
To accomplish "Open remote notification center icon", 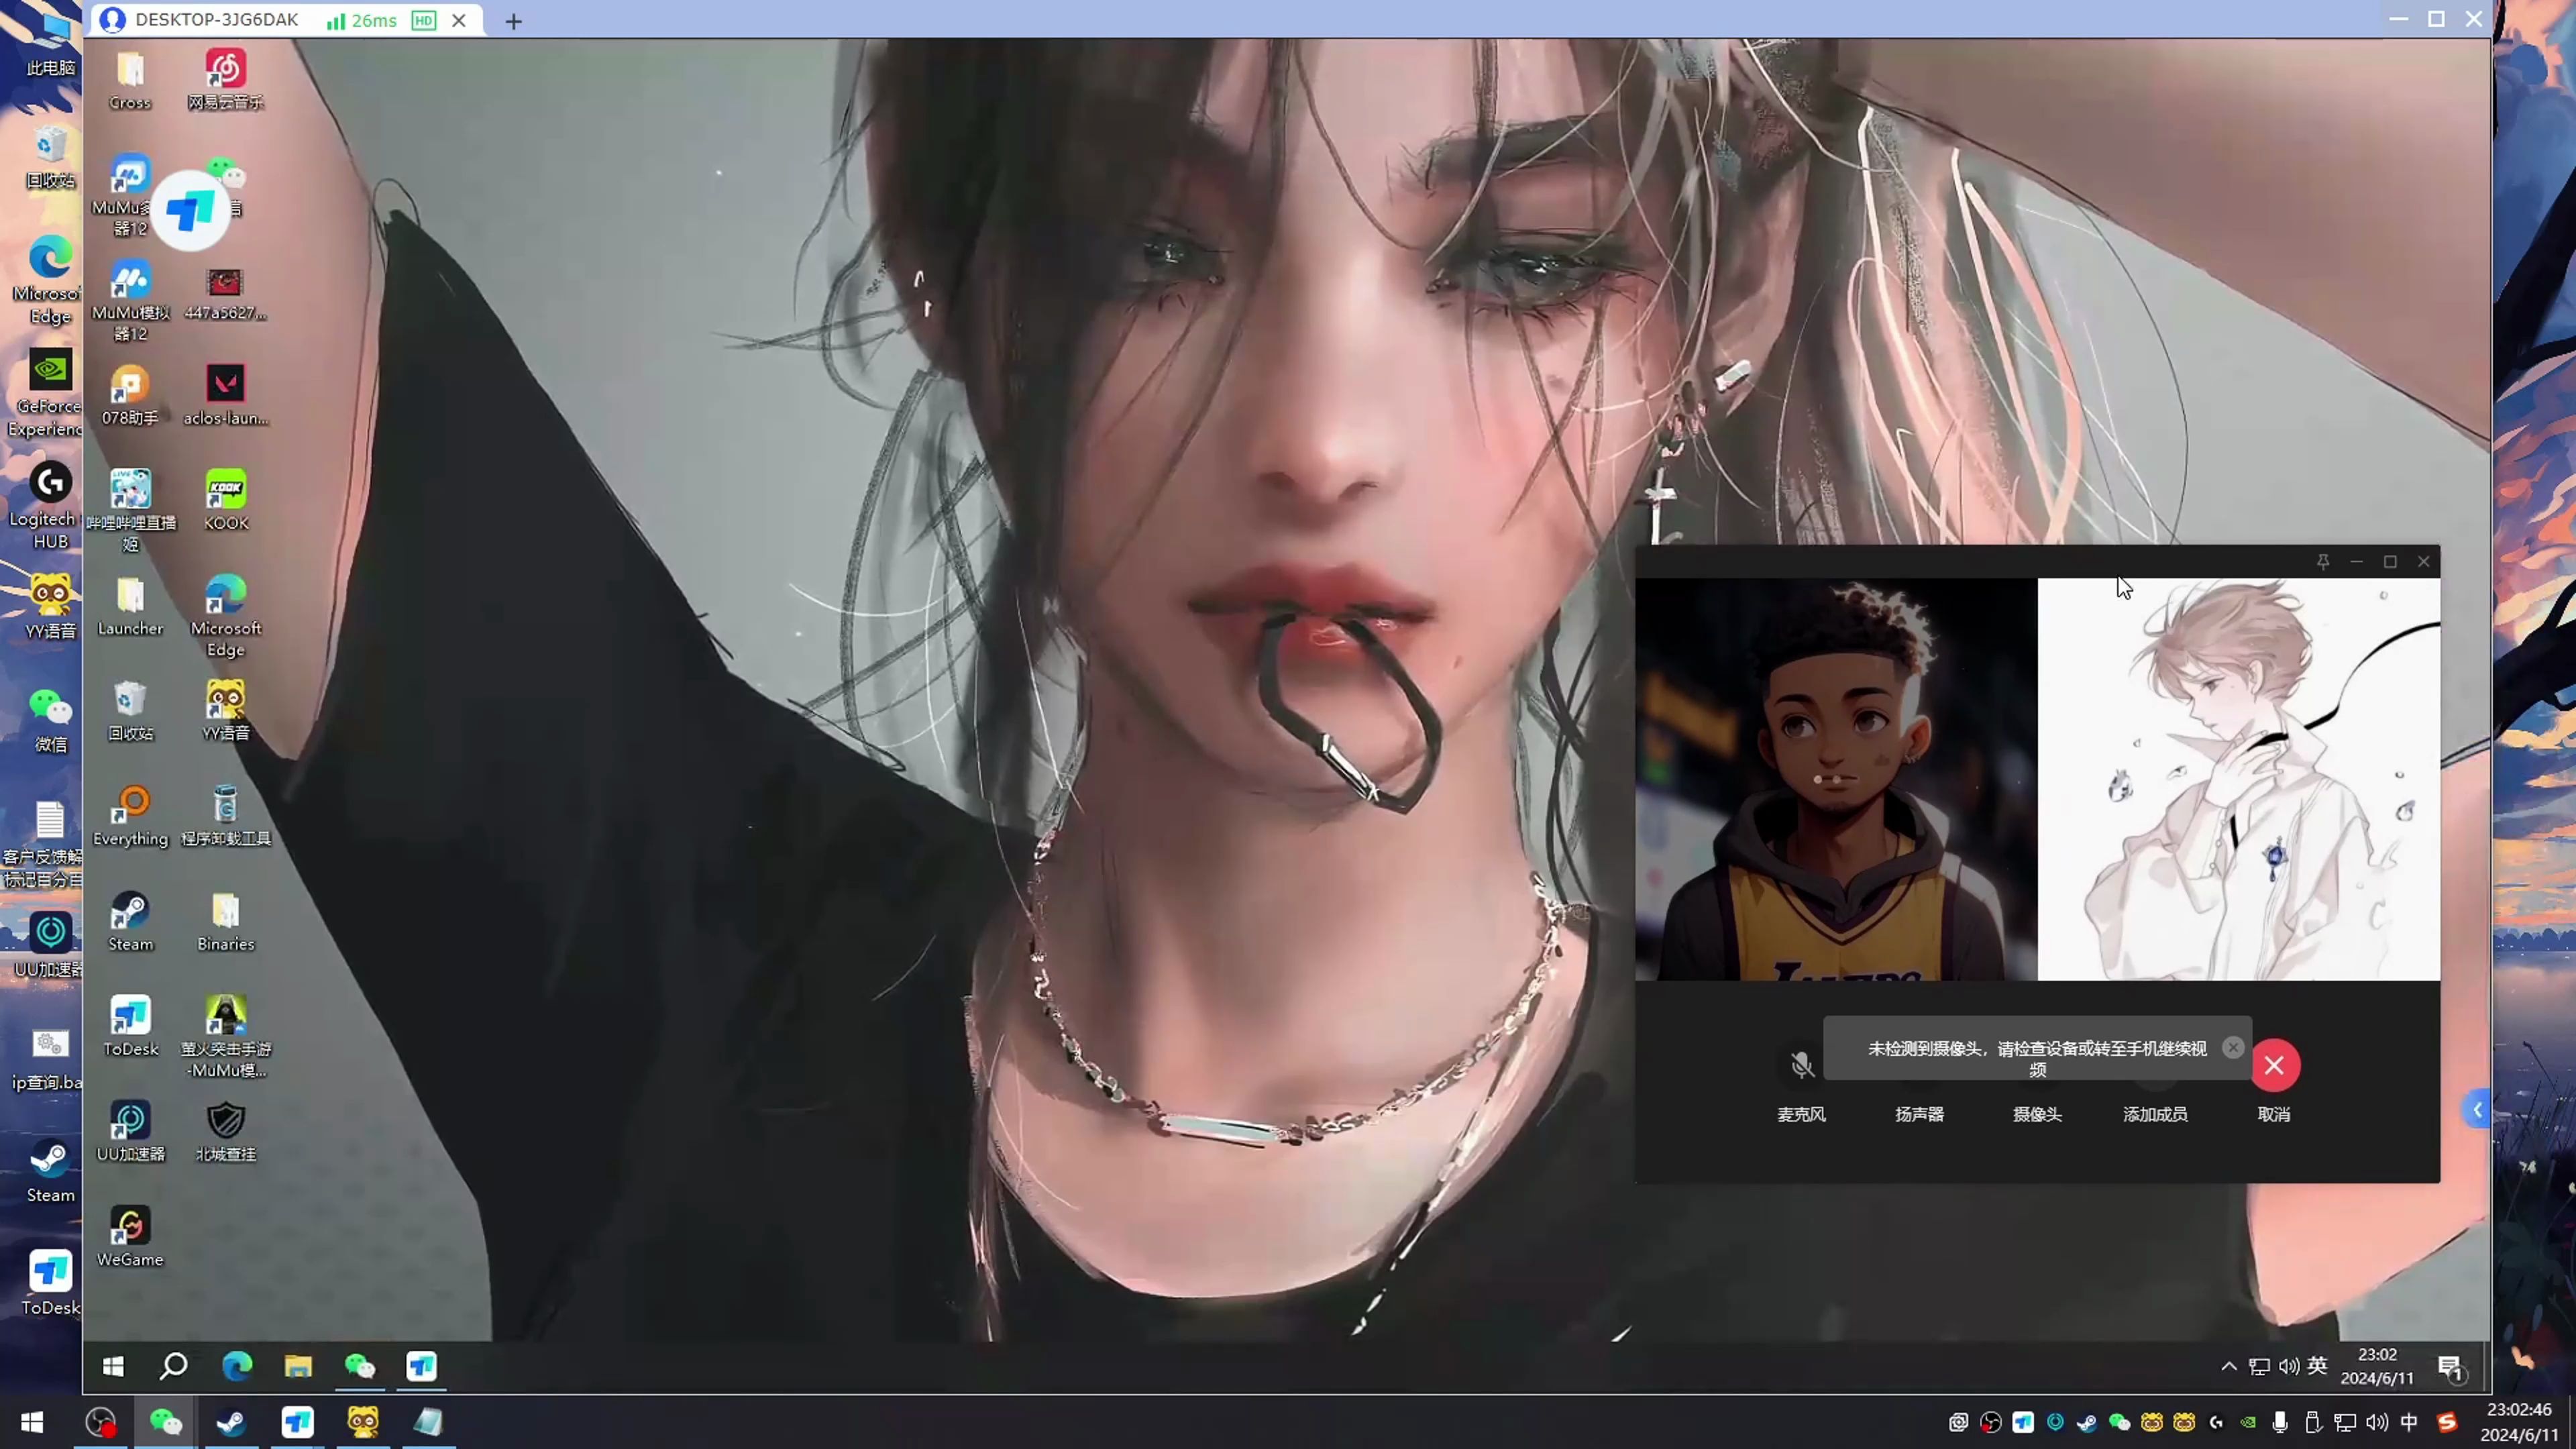I will point(2450,1367).
